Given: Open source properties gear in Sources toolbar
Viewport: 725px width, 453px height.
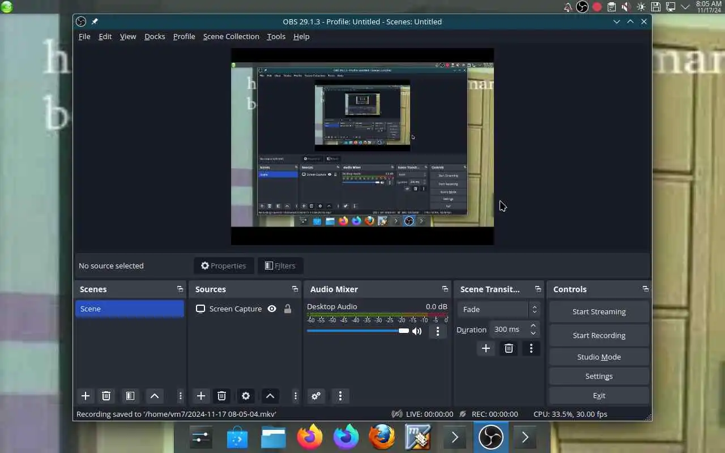Looking at the screenshot, I should point(246,396).
